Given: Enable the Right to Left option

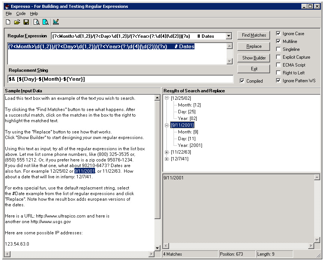Looking at the screenshot, I should 278,73.
